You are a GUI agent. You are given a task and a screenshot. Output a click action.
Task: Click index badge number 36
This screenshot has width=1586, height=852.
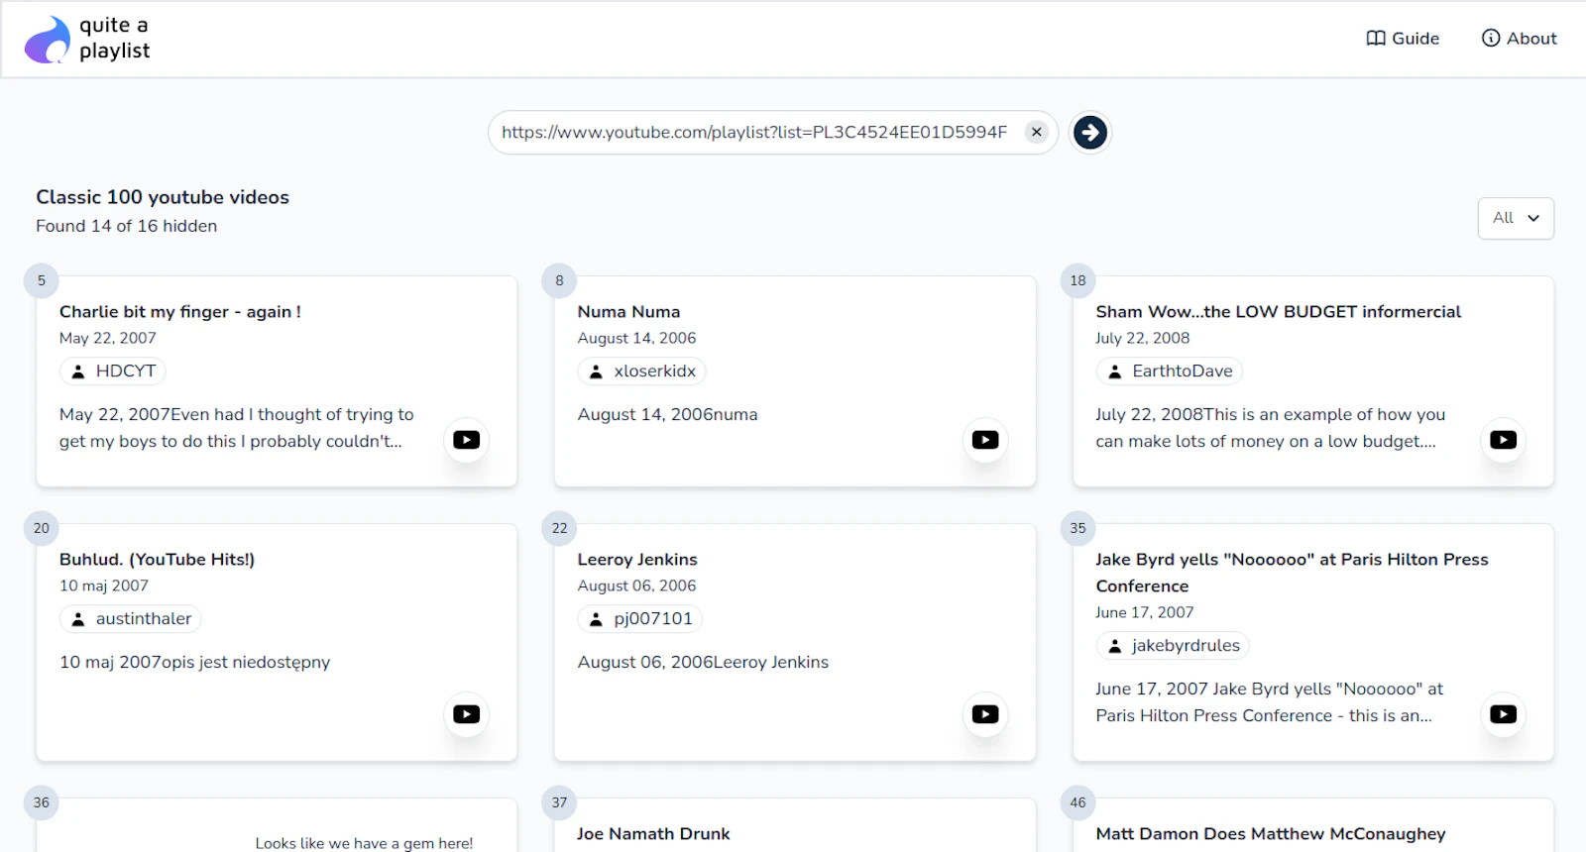42,802
